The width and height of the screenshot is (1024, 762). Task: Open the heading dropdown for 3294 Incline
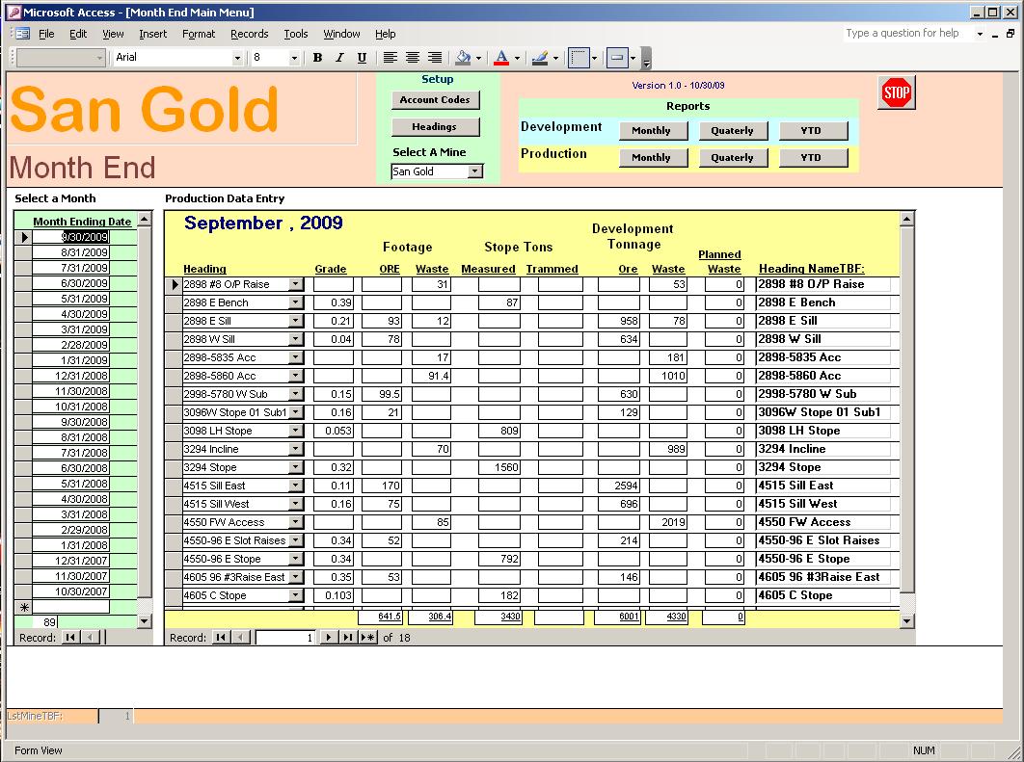point(295,449)
